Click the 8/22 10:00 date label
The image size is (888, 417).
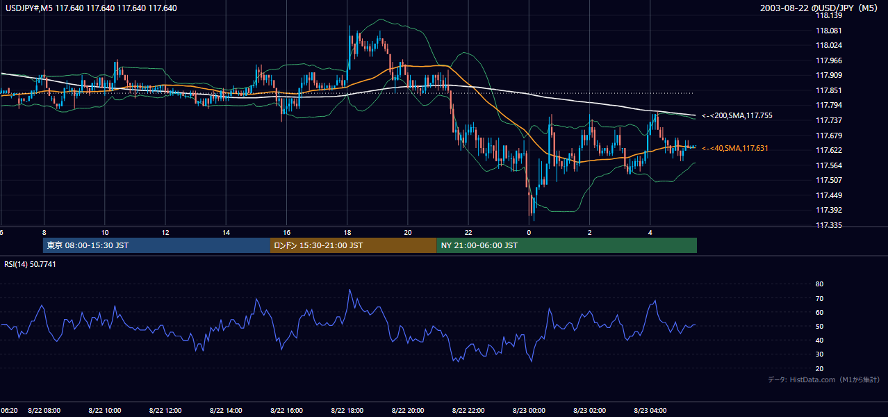[105, 411]
